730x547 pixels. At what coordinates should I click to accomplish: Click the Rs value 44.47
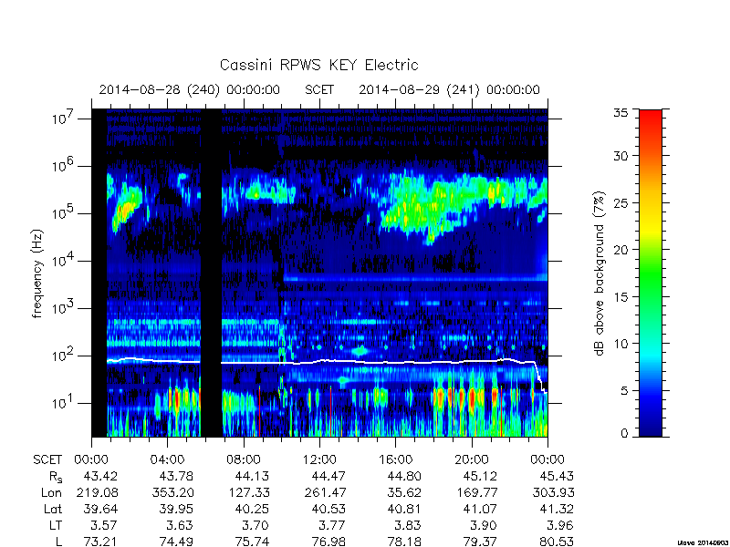(328, 477)
